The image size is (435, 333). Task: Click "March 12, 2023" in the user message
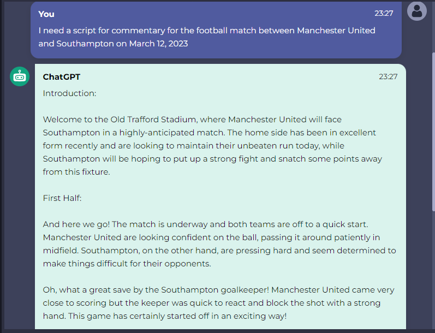(159, 44)
